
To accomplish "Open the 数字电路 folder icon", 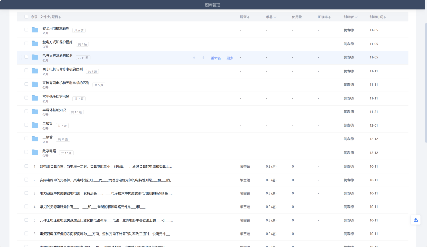I will point(35,153).
